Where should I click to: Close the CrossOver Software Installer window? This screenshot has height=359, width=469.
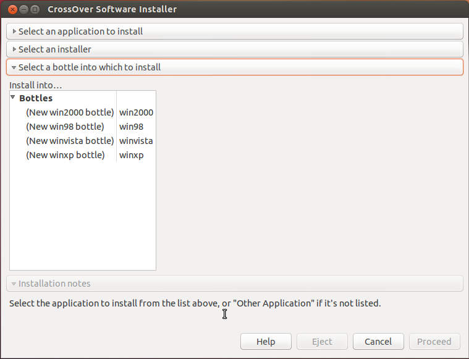(12, 9)
